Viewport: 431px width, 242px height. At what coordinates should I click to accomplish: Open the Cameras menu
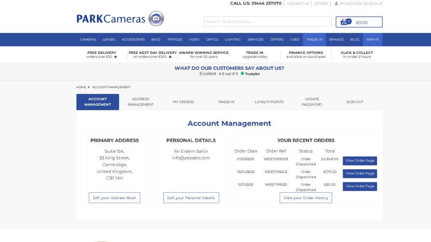88,40
